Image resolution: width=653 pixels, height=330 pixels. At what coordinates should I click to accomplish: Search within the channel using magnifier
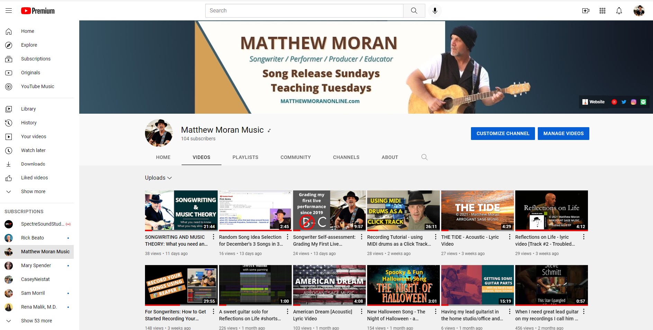(x=424, y=157)
